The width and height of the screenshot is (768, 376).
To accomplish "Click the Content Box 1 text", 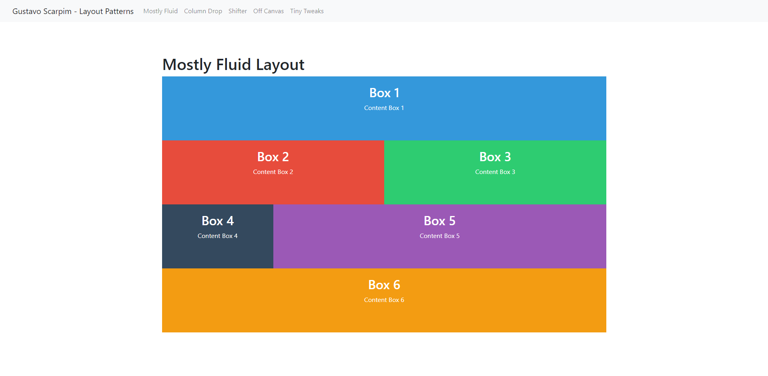I will click(384, 108).
